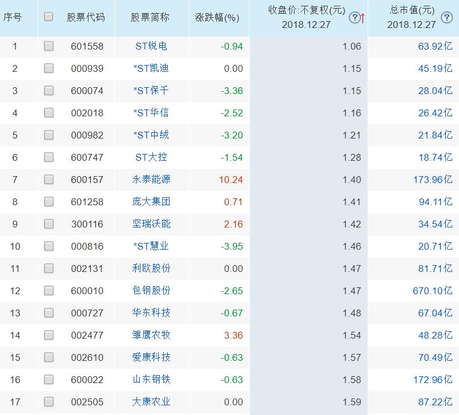Screen dimensions: 459x415
Task: Open the ST锐电 stock link
Action: click(151, 46)
